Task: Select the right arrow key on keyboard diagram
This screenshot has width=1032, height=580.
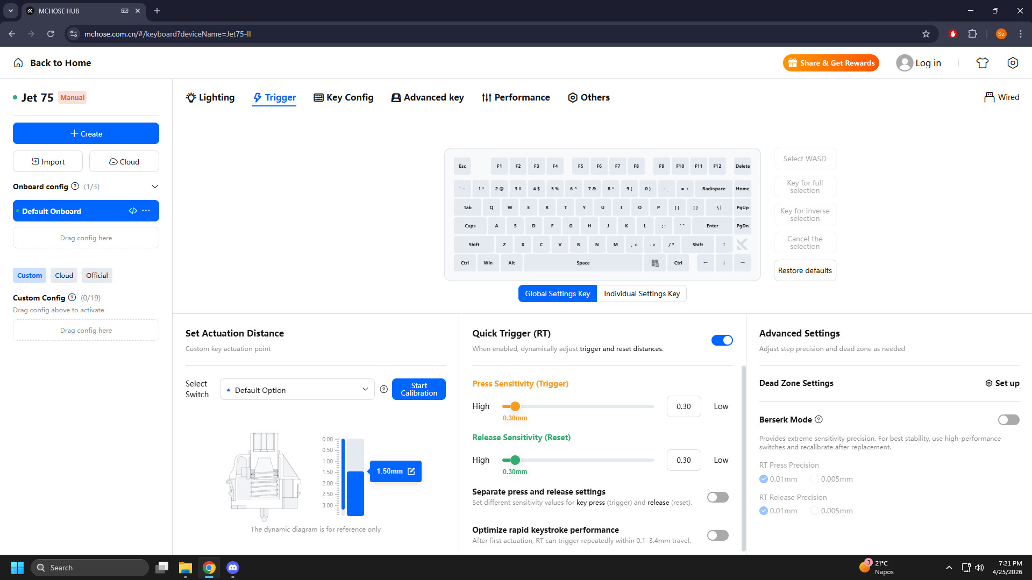Action: click(x=743, y=263)
